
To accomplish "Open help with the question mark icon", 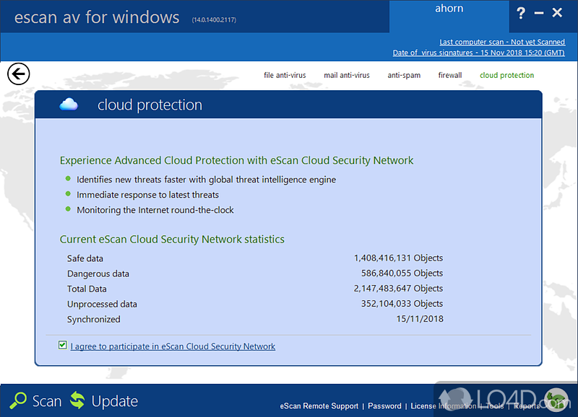I will click(522, 13).
